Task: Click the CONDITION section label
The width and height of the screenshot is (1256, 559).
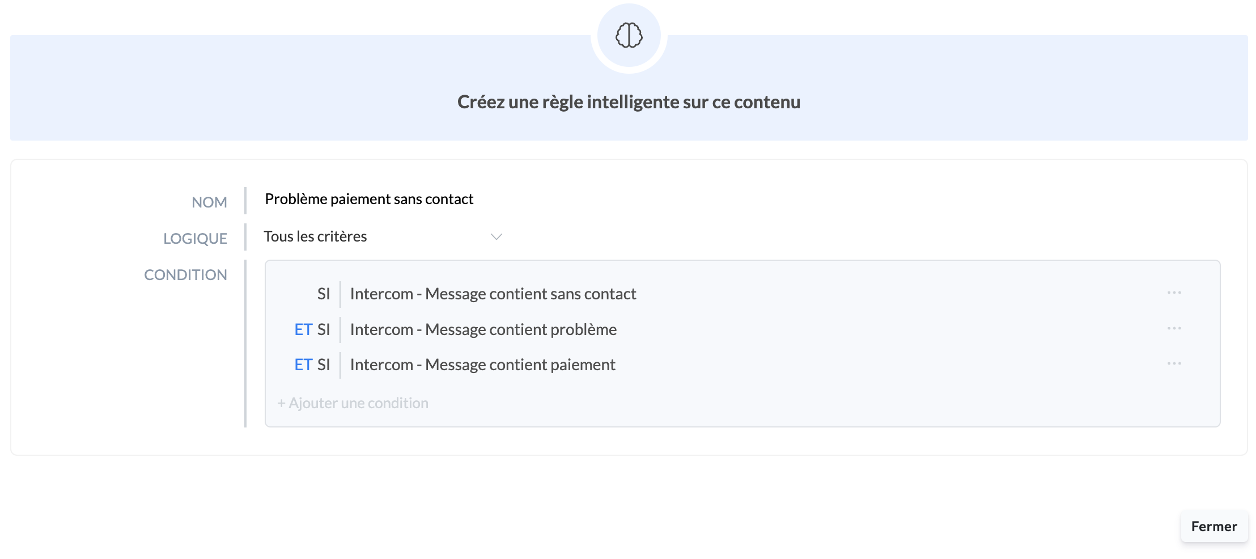Action: click(x=185, y=275)
